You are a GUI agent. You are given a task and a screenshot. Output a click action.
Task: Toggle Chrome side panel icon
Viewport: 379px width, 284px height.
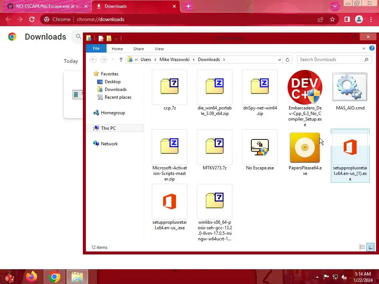point(347,19)
